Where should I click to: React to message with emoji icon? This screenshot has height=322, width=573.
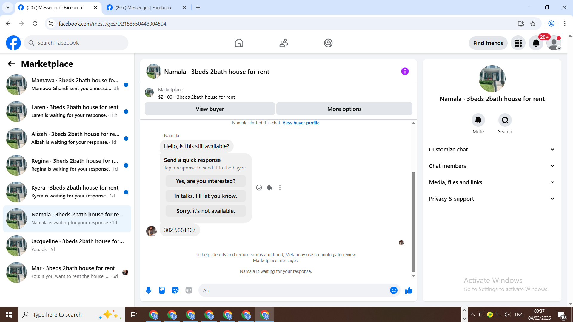259,188
